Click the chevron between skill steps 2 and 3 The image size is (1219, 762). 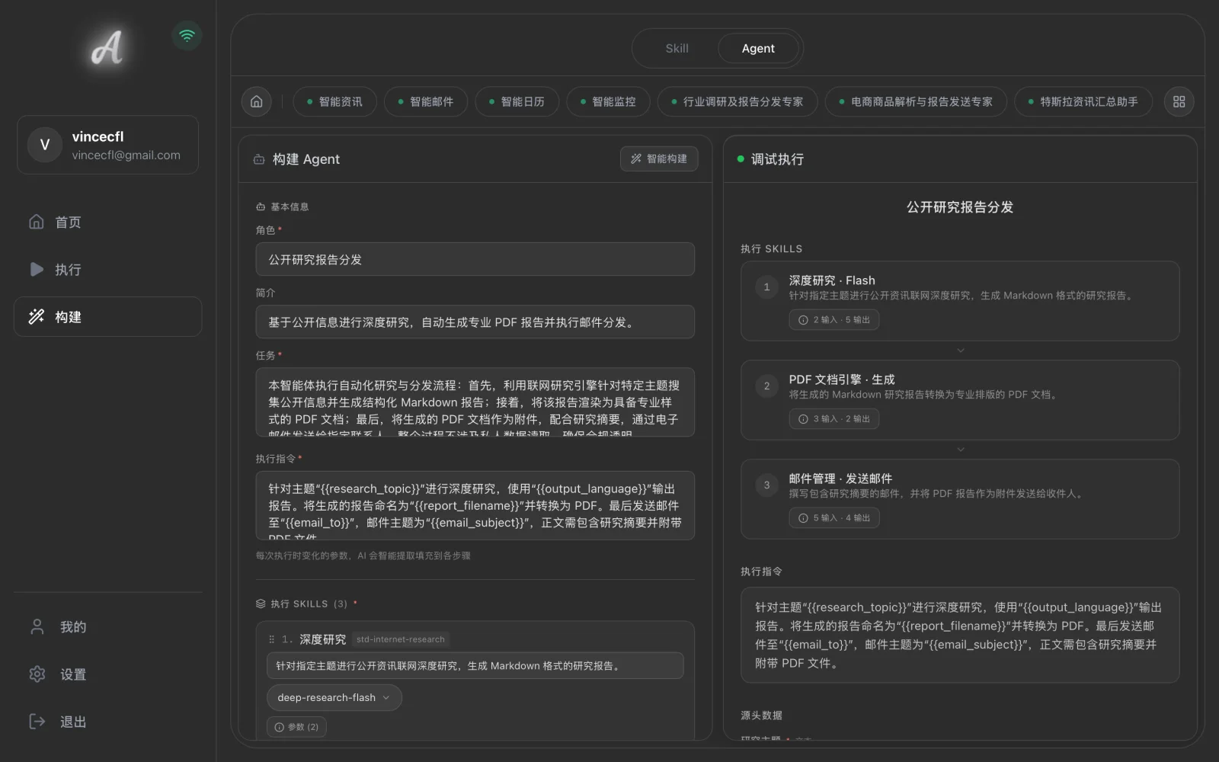[960, 450]
